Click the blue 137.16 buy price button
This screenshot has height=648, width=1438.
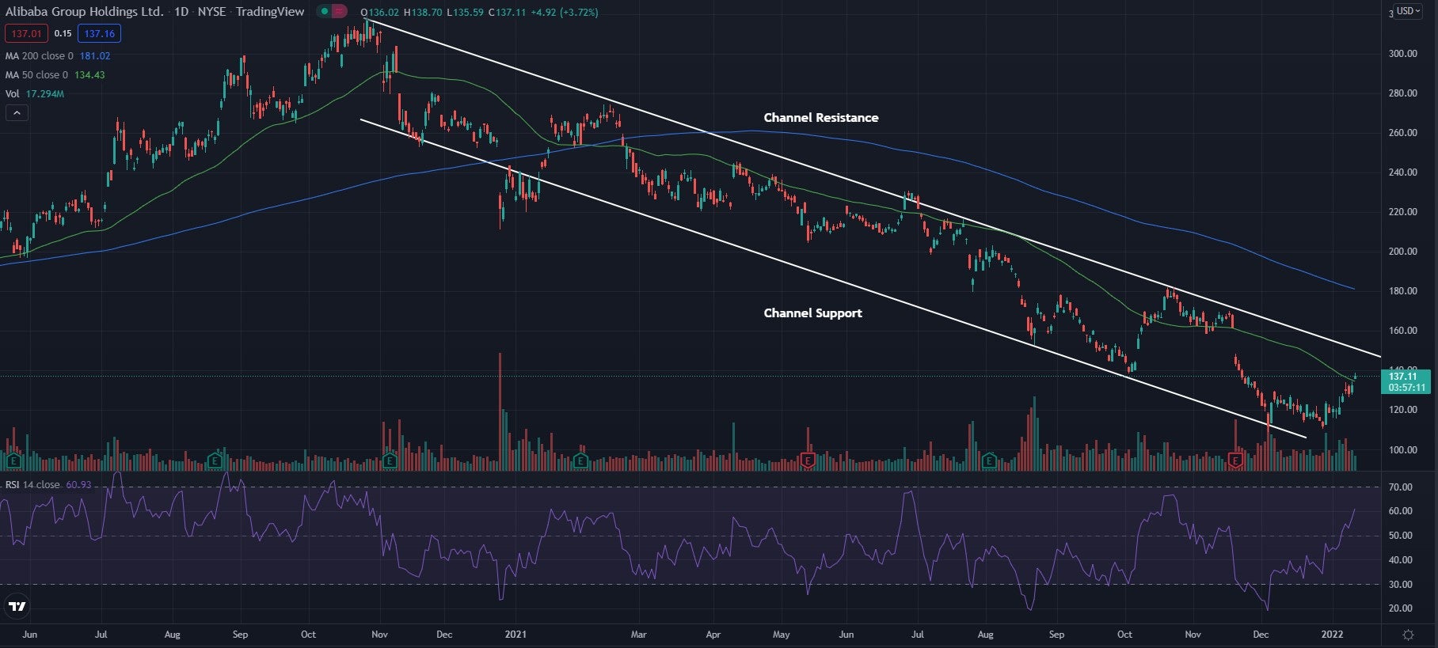99,33
